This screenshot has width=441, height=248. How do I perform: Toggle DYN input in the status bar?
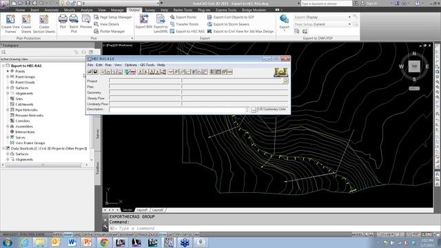pos(163,234)
